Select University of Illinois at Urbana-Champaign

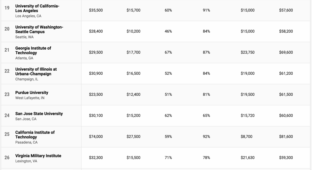click(36, 71)
